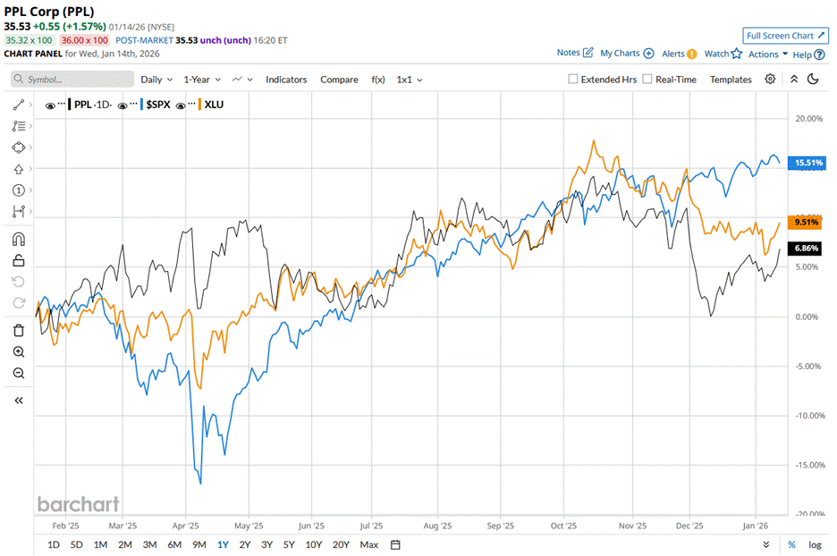Add to watchlist with star icon
This screenshot has height=556, width=837.
click(737, 54)
